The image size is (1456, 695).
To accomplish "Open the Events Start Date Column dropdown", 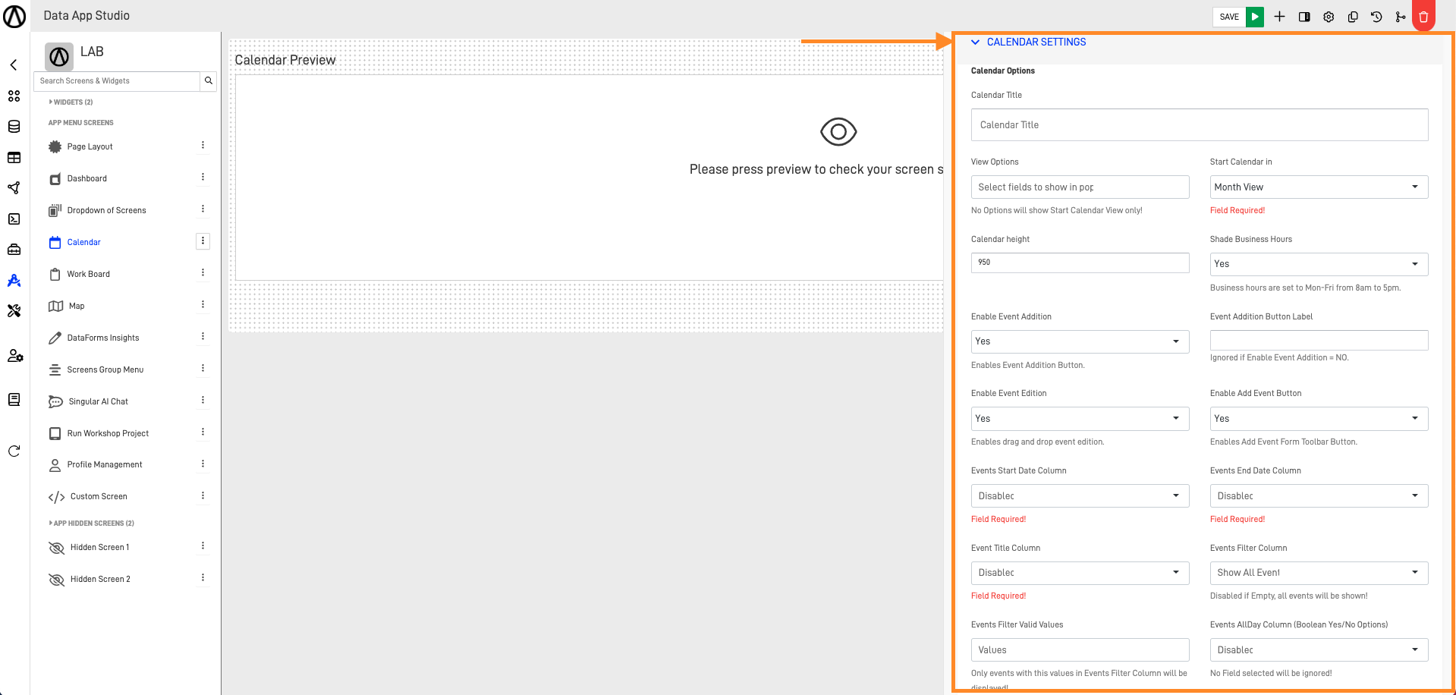I will (x=1080, y=496).
